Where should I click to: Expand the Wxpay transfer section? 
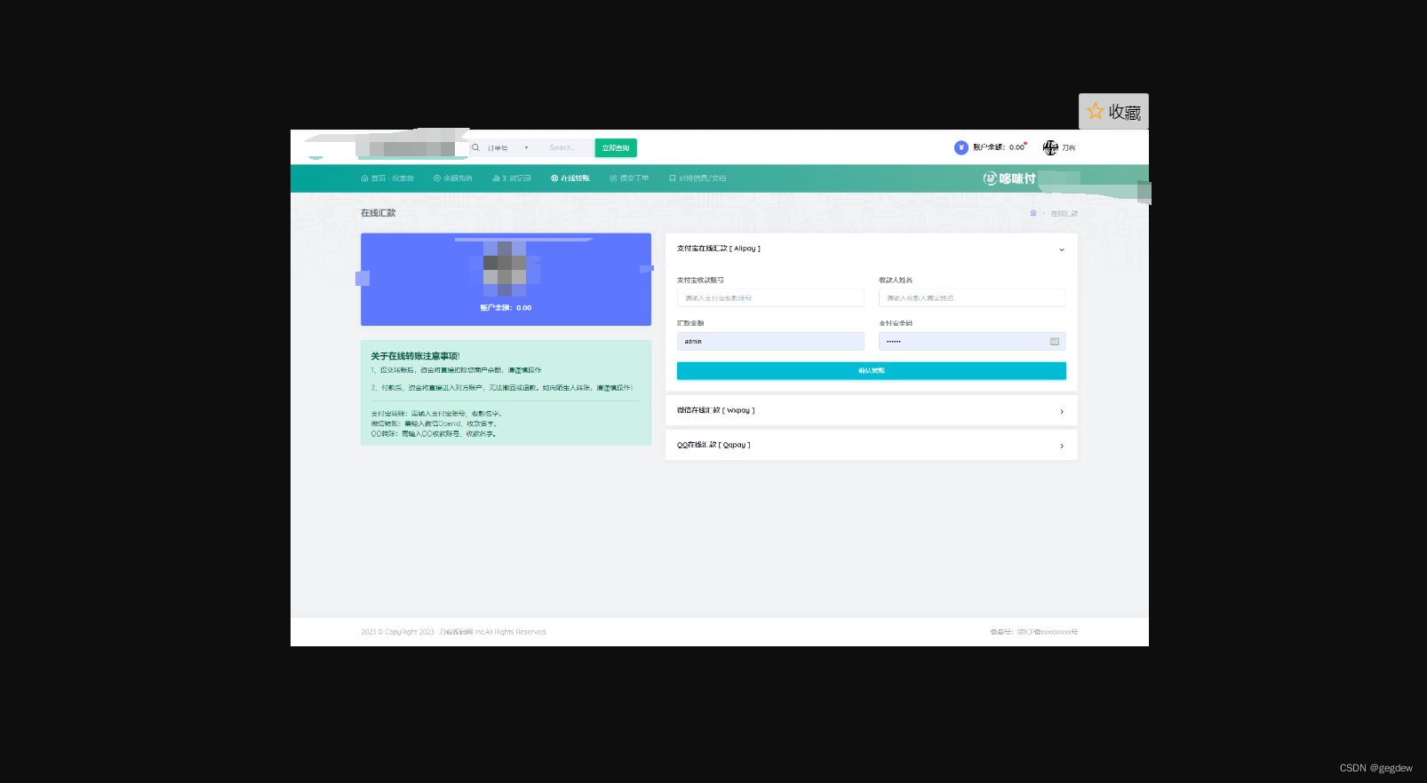(1061, 411)
